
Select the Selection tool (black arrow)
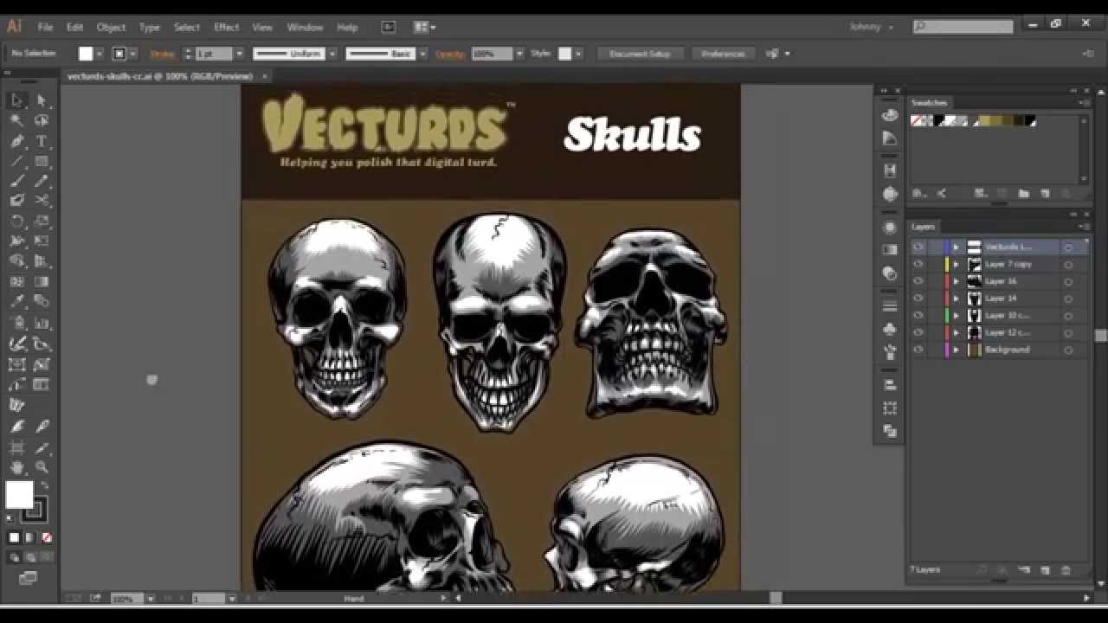point(16,100)
